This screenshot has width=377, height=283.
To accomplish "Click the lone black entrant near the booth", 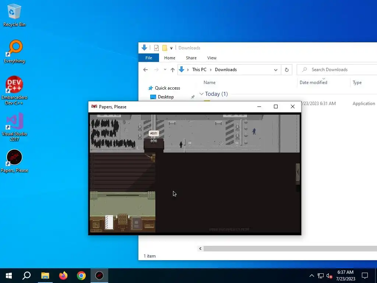I will coord(181,144).
